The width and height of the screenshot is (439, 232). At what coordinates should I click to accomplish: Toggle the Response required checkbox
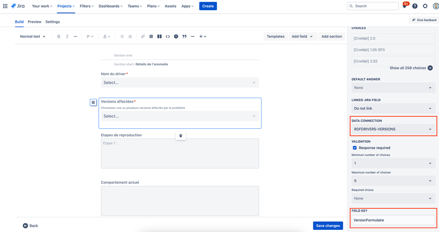(x=355, y=148)
